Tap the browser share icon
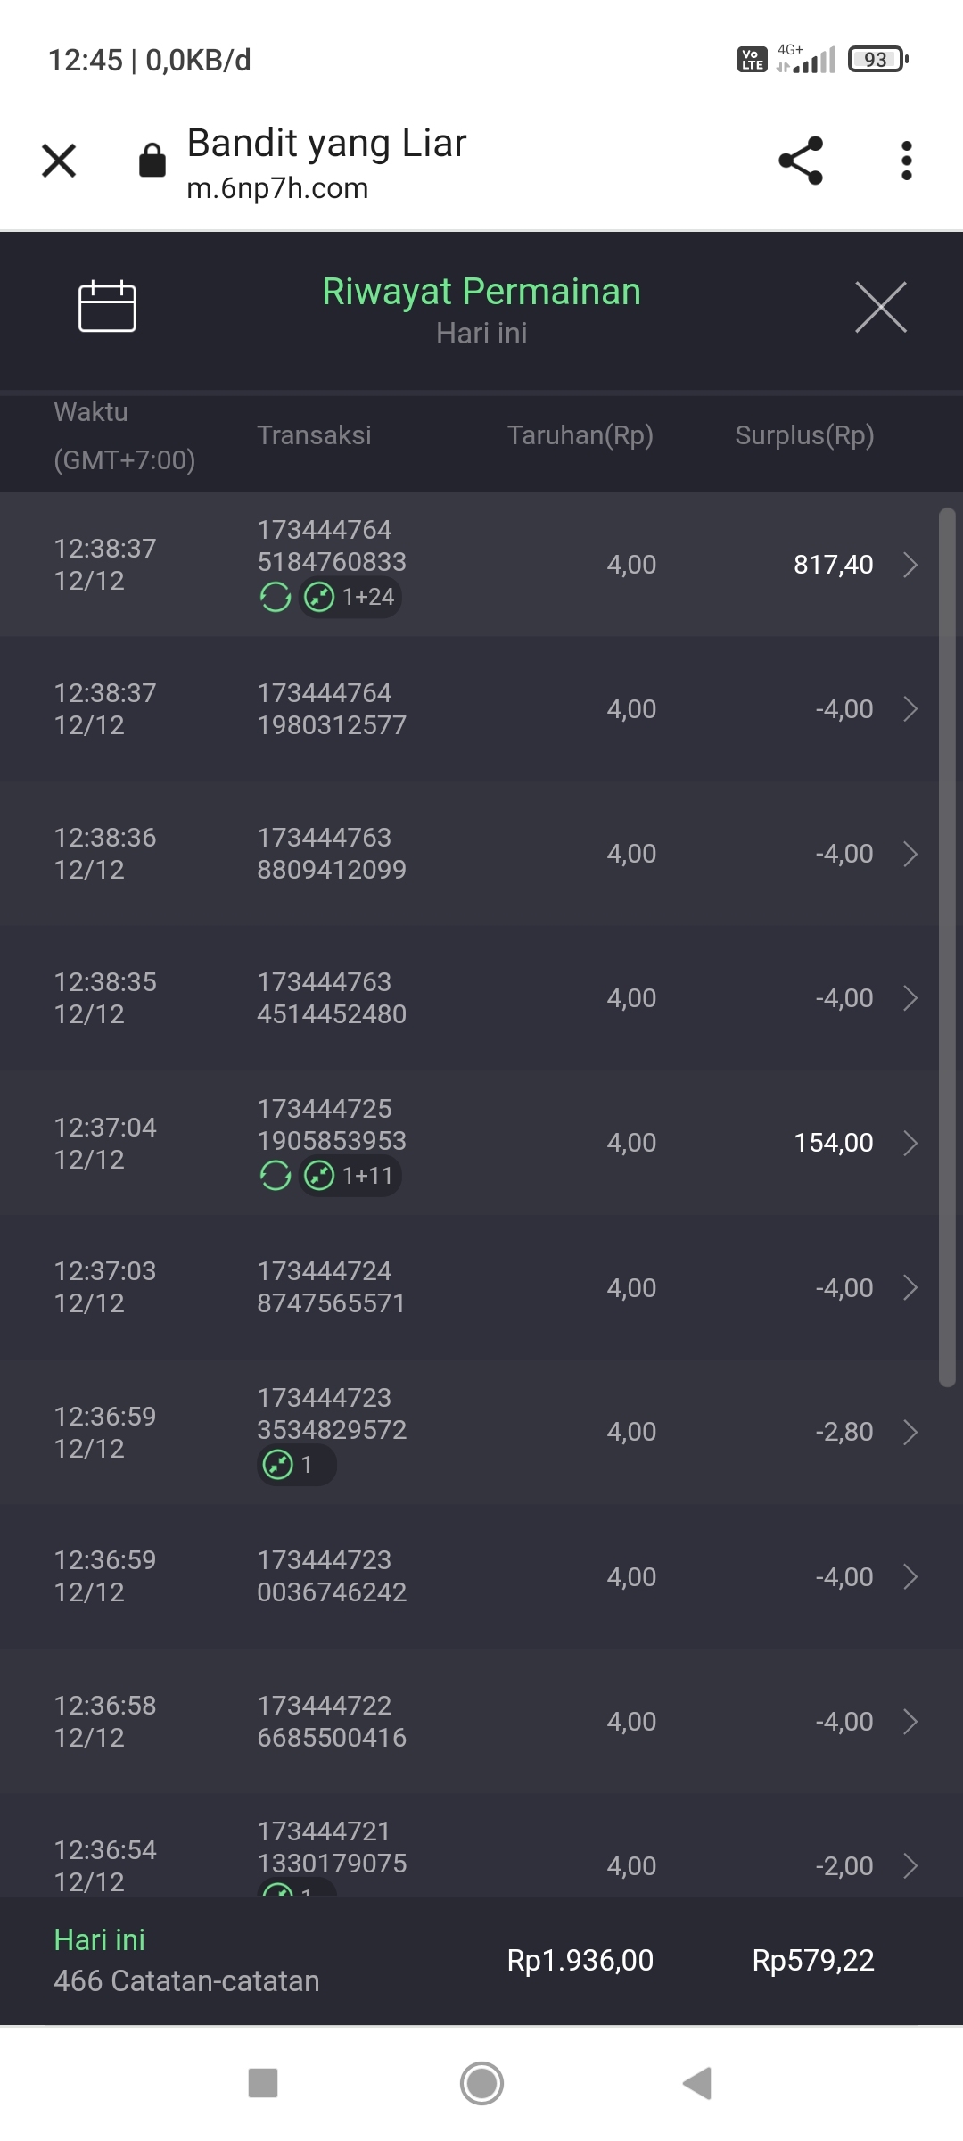963x2141 pixels. pyautogui.click(x=801, y=161)
